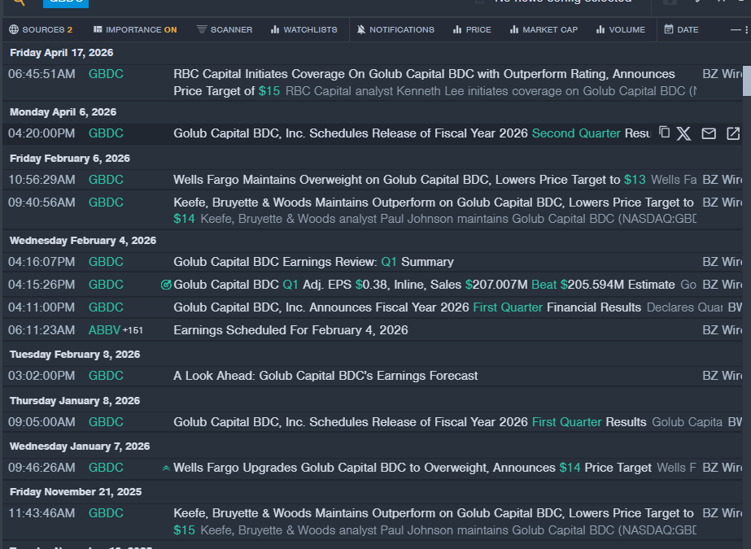Click the earnings target icon on Q1 Adj. EPS row
Screen dimensions: 751x549
click(166, 285)
